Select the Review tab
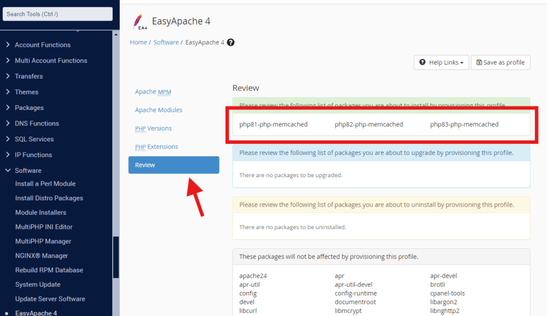Image resolution: width=547 pixels, height=316 pixels. click(145, 165)
